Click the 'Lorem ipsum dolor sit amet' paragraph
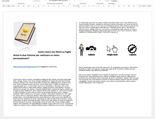 tap(43, 92)
